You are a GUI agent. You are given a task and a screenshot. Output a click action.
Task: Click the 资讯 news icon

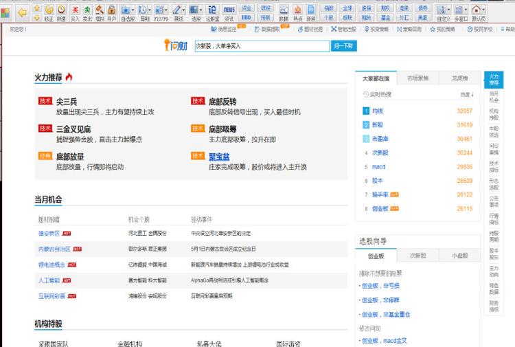(x=229, y=12)
